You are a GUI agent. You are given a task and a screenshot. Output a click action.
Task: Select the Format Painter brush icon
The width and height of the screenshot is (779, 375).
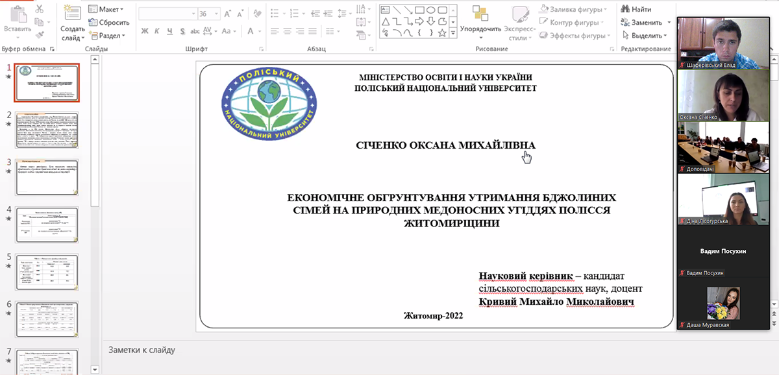click(40, 35)
